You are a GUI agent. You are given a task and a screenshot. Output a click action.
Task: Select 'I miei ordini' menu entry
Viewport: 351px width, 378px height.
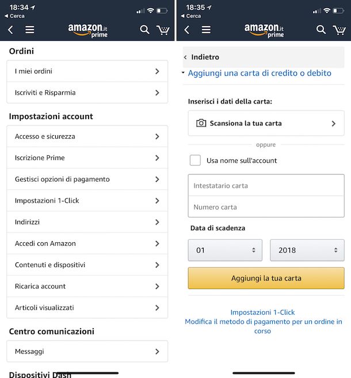pos(87,71)
